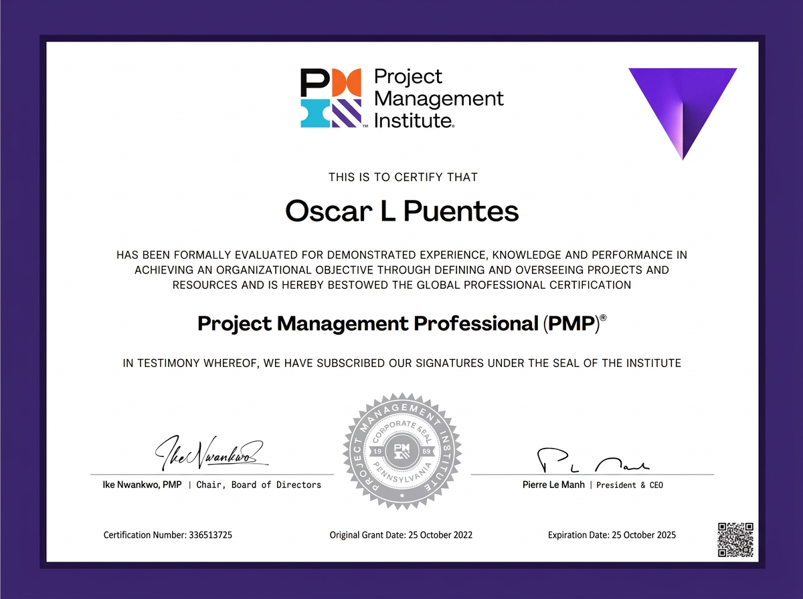The width and height of the screenshot is (803, 599).
Task: Click the certificate holder name Oscar L Puentes
Action: click(x=401, y=211)
